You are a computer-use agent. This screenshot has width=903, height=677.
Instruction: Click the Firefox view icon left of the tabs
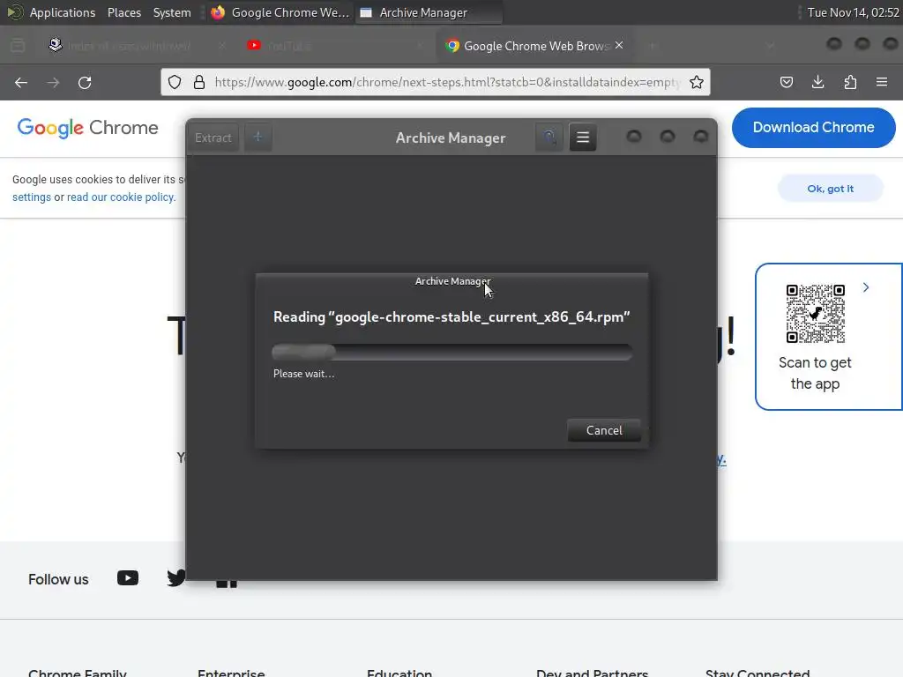[x=18, y=46]
